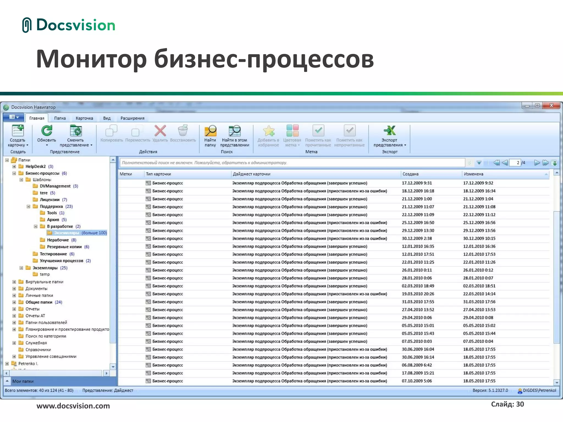This screenshot has width=563, height=422.
Task: Select the Тестирование folder
Action: (53, 254)
